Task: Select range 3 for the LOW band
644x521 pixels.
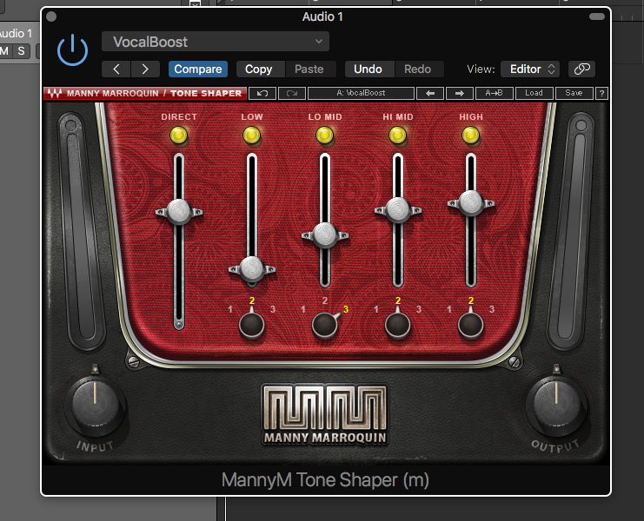Action: click(273, 309)
